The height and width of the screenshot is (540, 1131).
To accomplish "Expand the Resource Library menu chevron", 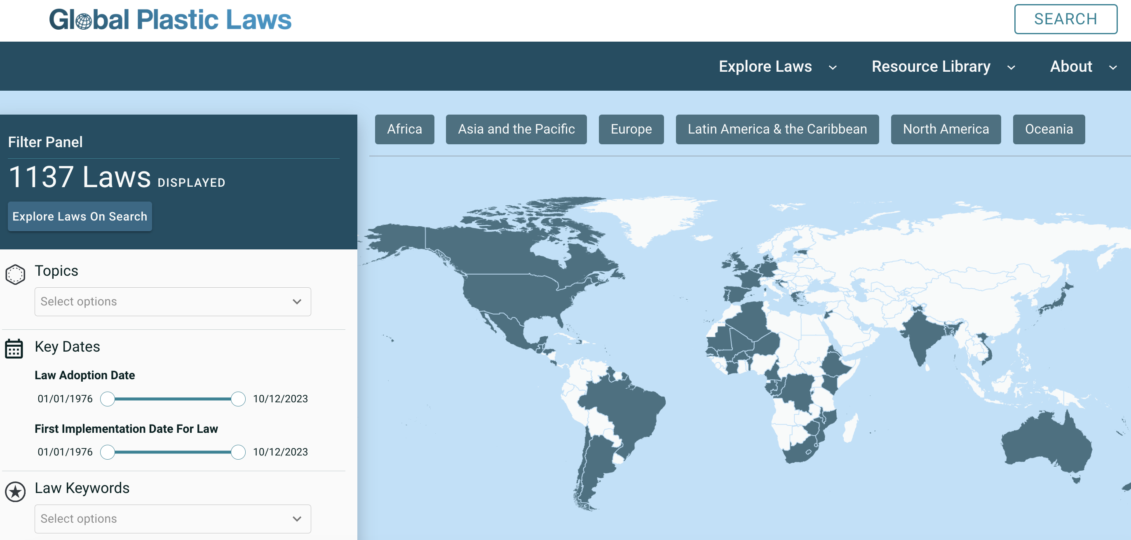I will click(1011, 68).
